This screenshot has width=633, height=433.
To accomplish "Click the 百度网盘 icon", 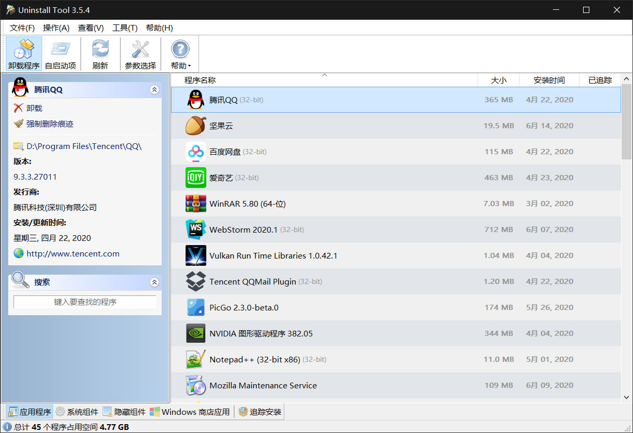I will click(196, 152).
